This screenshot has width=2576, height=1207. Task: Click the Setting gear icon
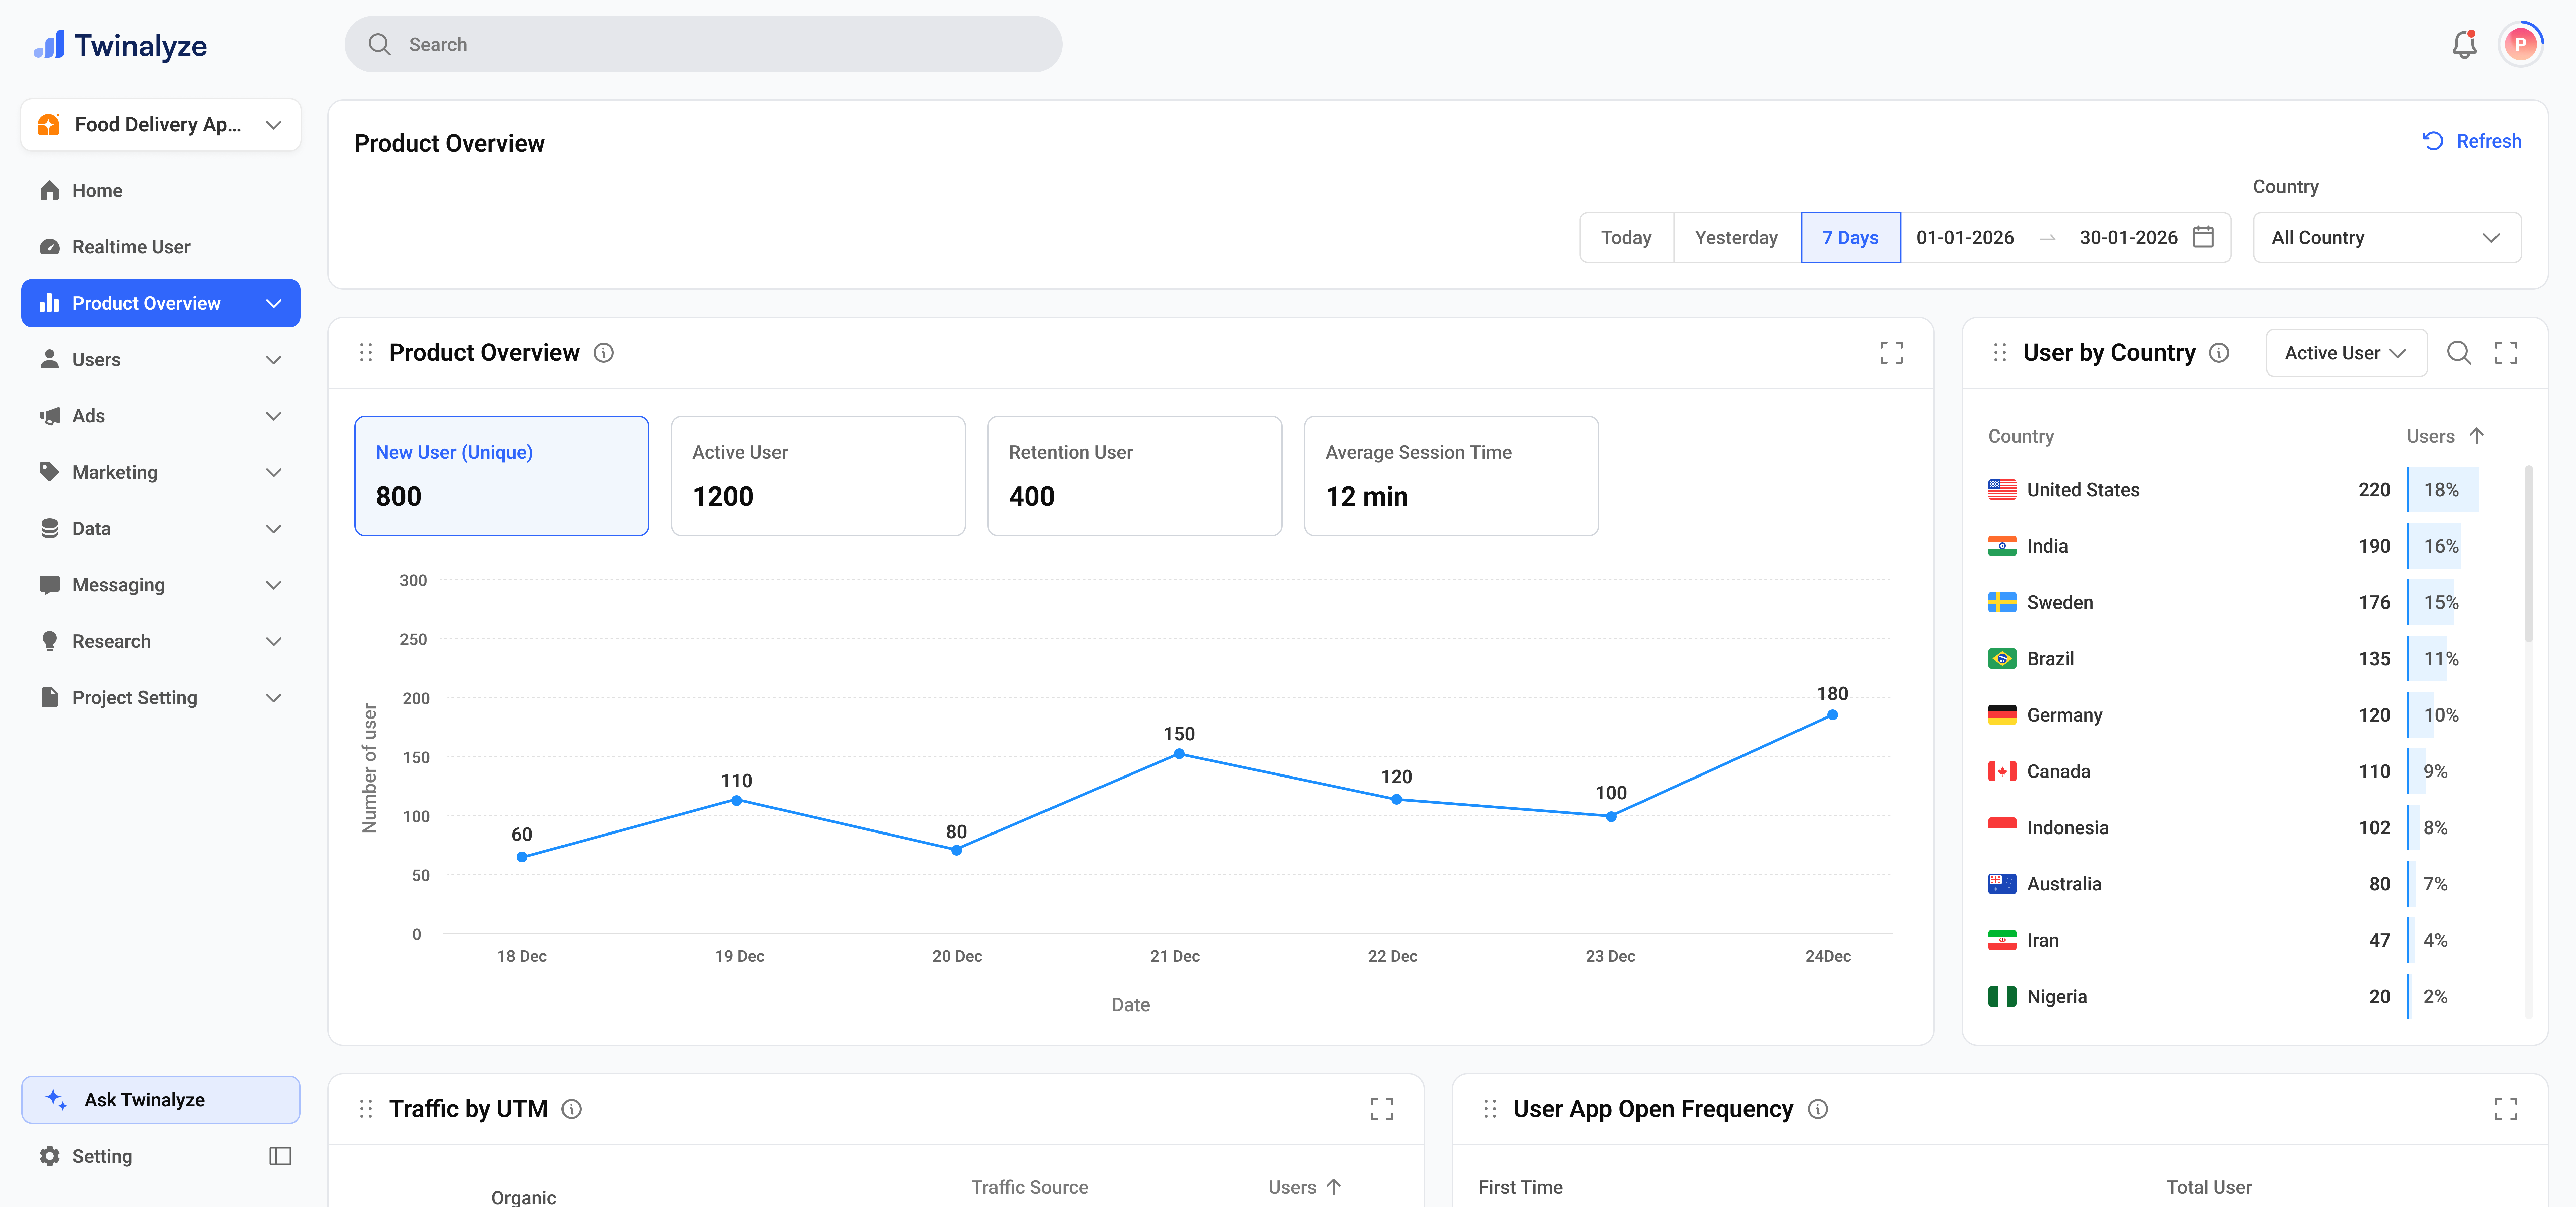pos(49,1156)
